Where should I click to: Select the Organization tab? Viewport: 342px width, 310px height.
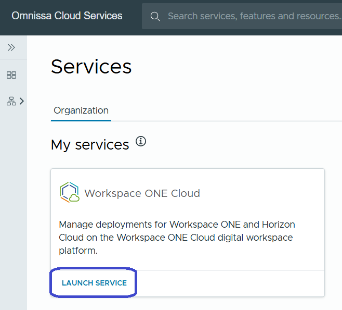click(x=81, y=110)
